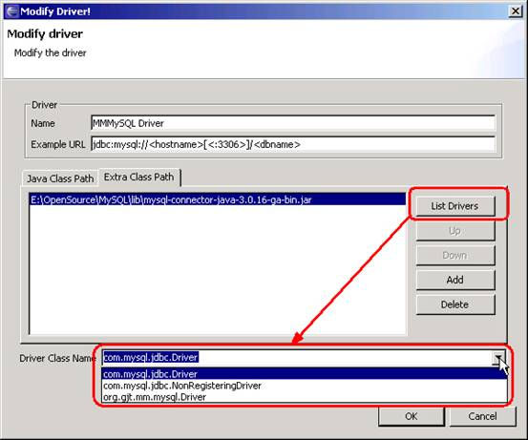Close the Modify Driver window
The height and width of the screenshot is (440, 528).
point(516,11)
